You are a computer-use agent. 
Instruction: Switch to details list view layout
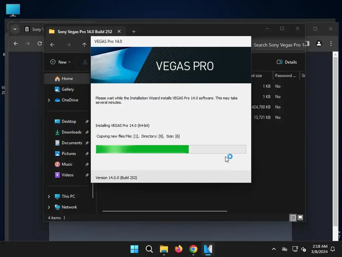tap(293, 218)
